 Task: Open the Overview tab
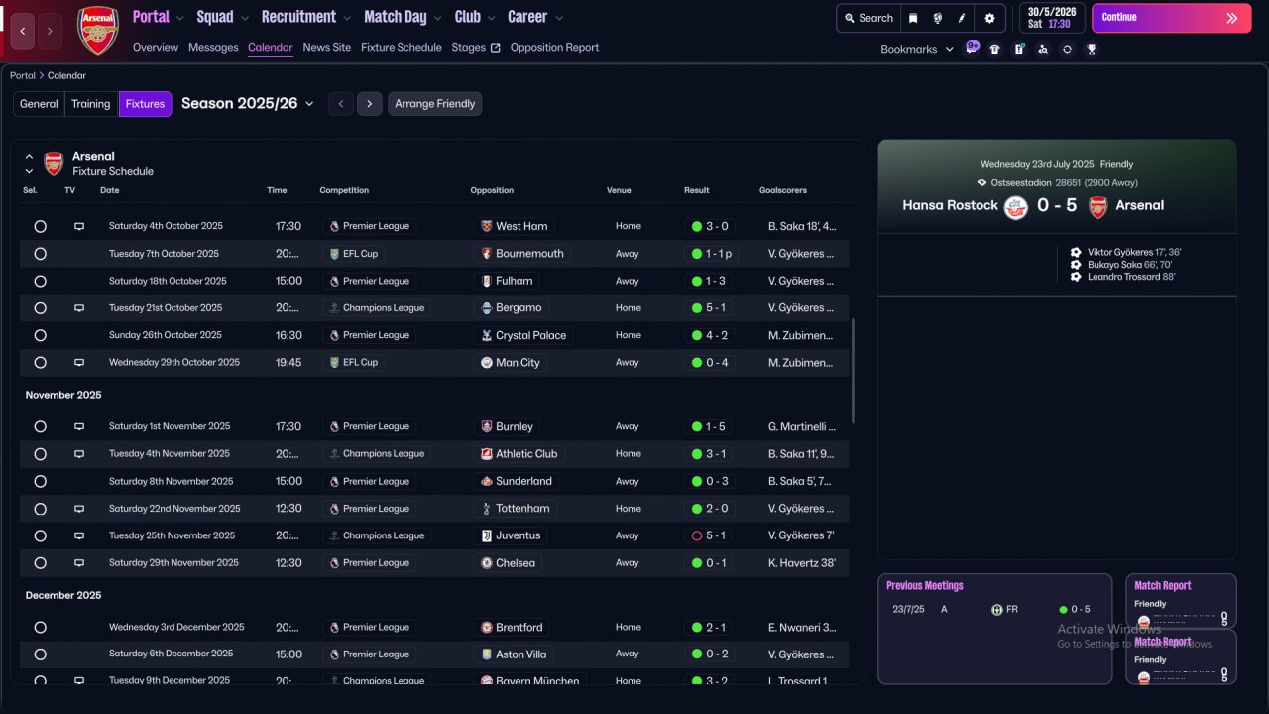pyautogui.click(x=156, y=48)
